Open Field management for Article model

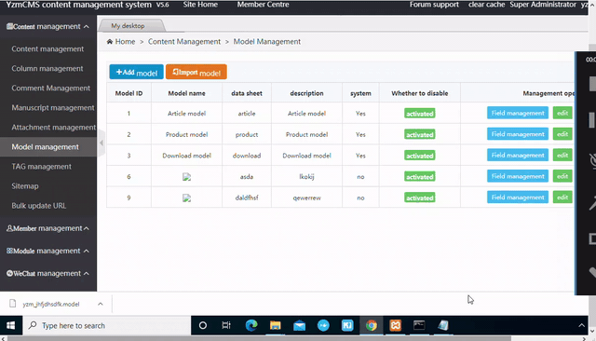518,113
